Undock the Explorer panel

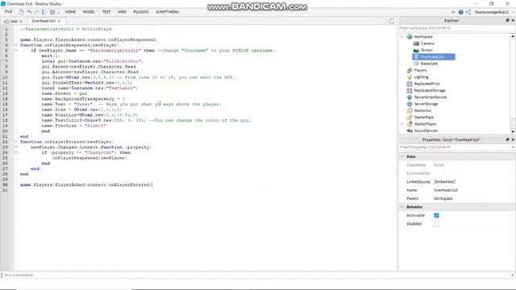(507, 20)
